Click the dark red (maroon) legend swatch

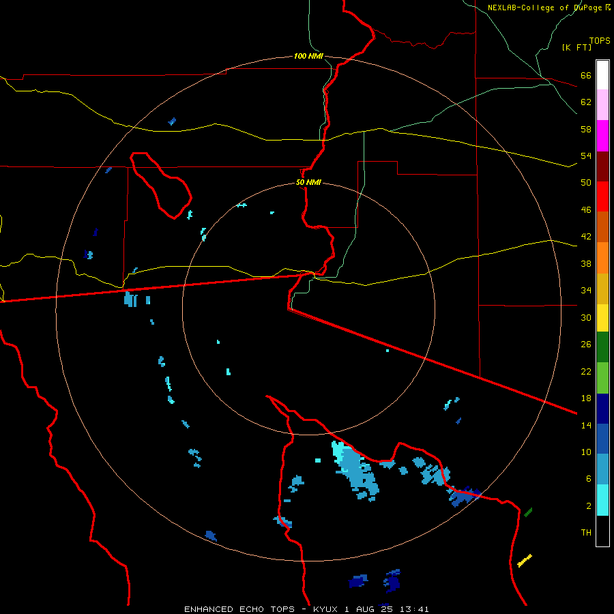coord(602,166)
